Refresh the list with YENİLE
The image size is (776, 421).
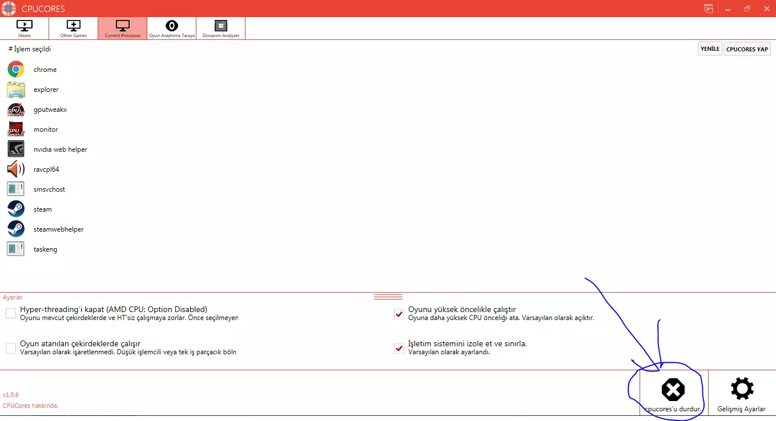coord(710,49)
